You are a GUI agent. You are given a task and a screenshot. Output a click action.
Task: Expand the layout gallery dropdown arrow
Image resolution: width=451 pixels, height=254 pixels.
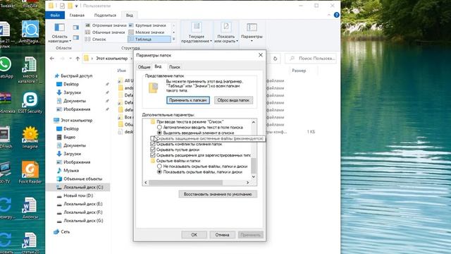pyautogui.click(x=173, y=40)
